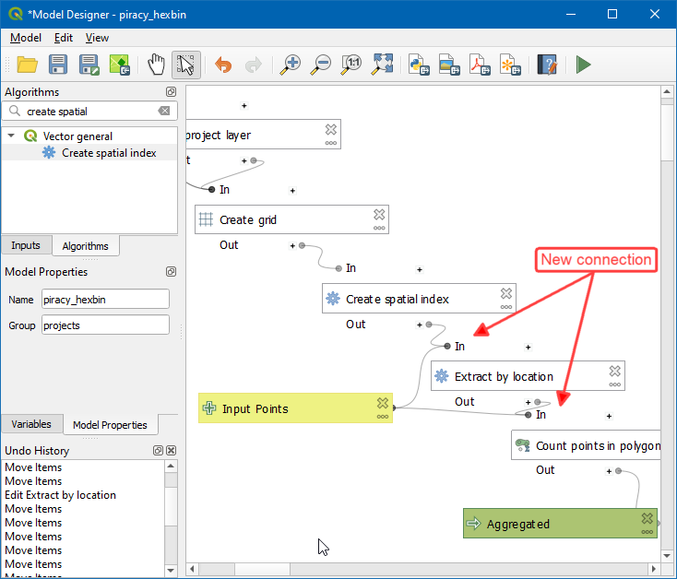Image resolution: width=677 pixels, height=579 pixels.
Task: Activate the Select/Move item tool
Action: [186, 65]
